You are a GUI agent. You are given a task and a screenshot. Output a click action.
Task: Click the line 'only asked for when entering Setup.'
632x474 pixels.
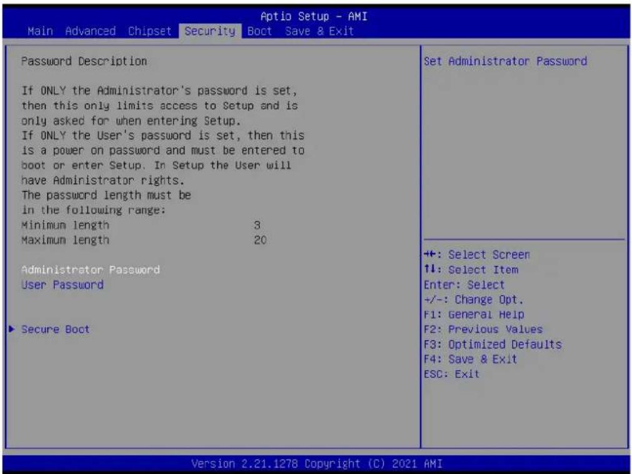(x=131, y=121)
